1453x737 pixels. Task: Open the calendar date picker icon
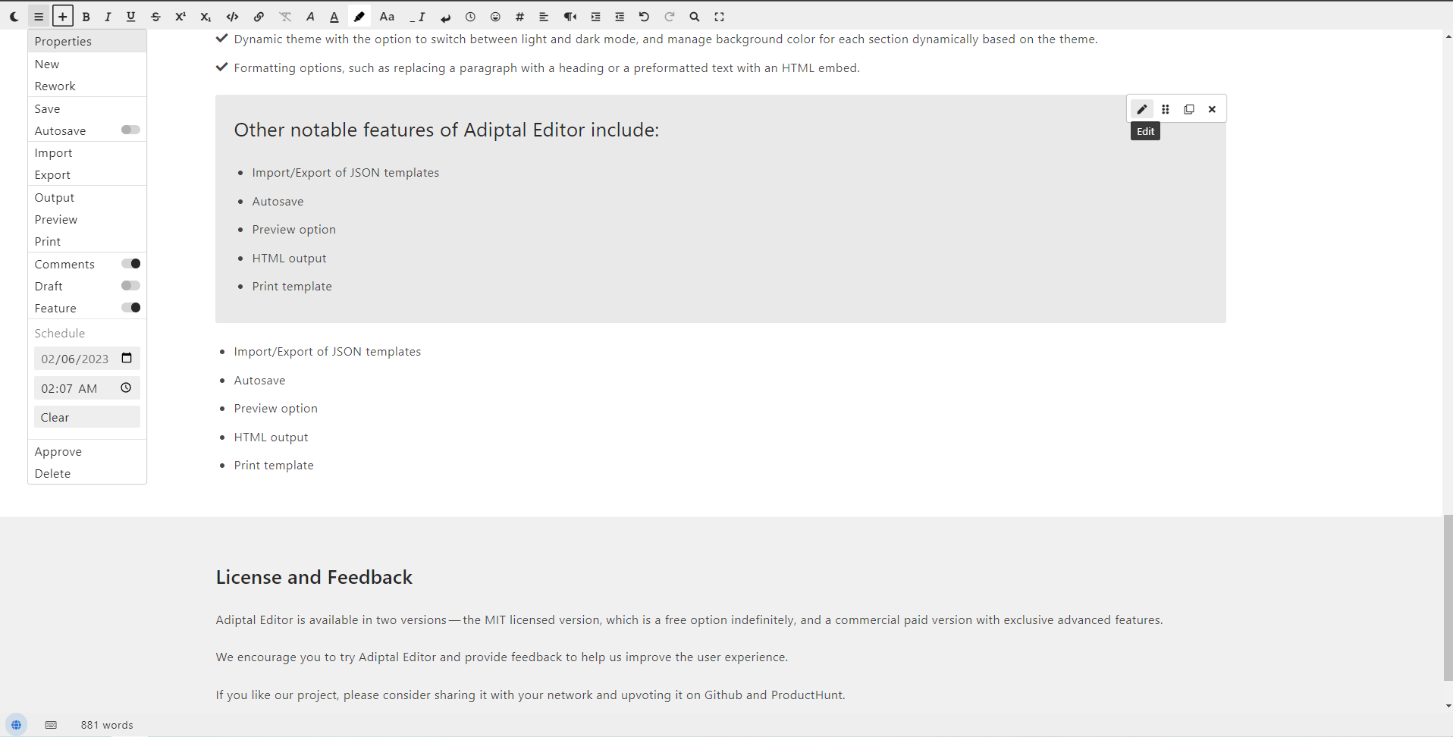tap(127, 358)
